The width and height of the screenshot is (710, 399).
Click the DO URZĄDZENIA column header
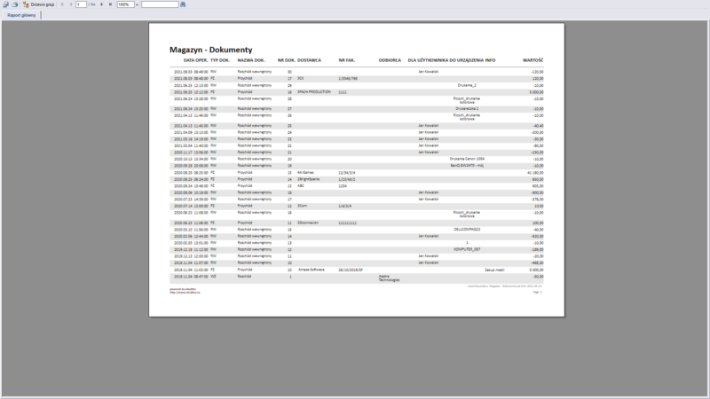point(467,60)
